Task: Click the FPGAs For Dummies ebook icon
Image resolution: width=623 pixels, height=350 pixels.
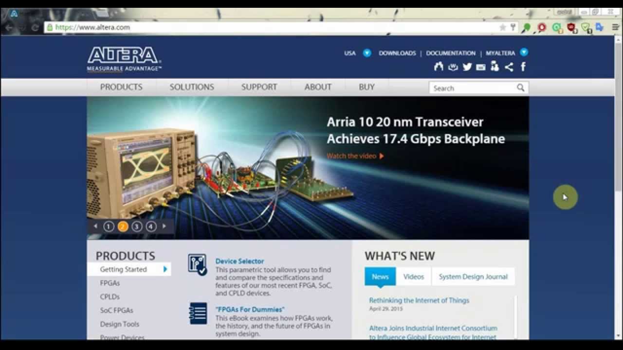Action: [x=198, y=314]
